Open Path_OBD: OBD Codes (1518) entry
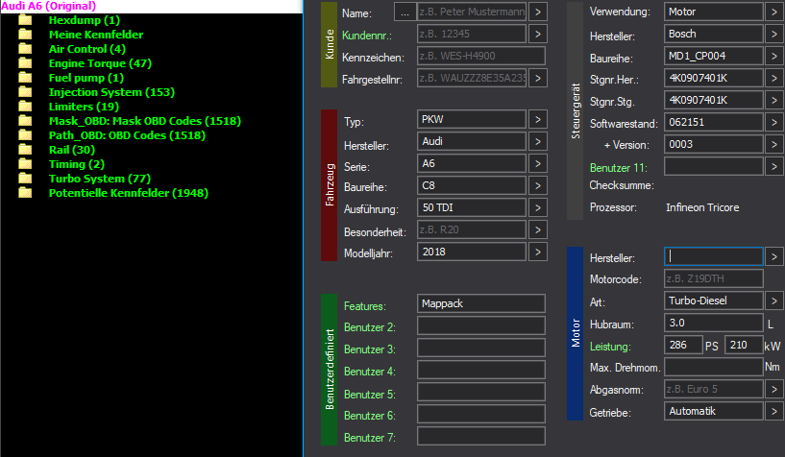The image size is (785, 457). pyautogui.click(x=126, y=135)
